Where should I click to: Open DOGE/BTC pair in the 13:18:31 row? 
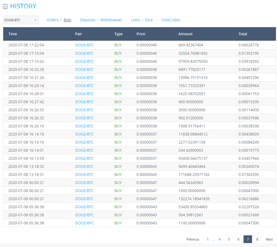pos(85,175)
